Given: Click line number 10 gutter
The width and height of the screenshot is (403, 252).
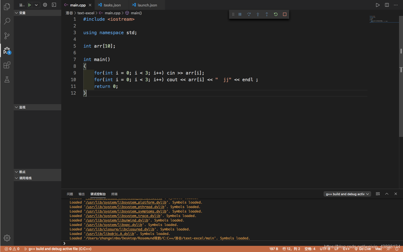Looking at the screenshot, I should 73,80.
